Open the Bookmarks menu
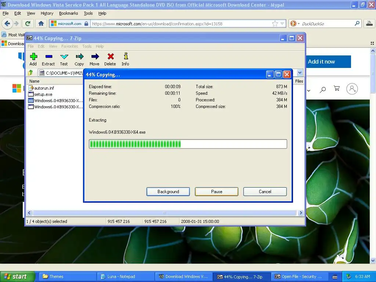 tap(69, 13)
